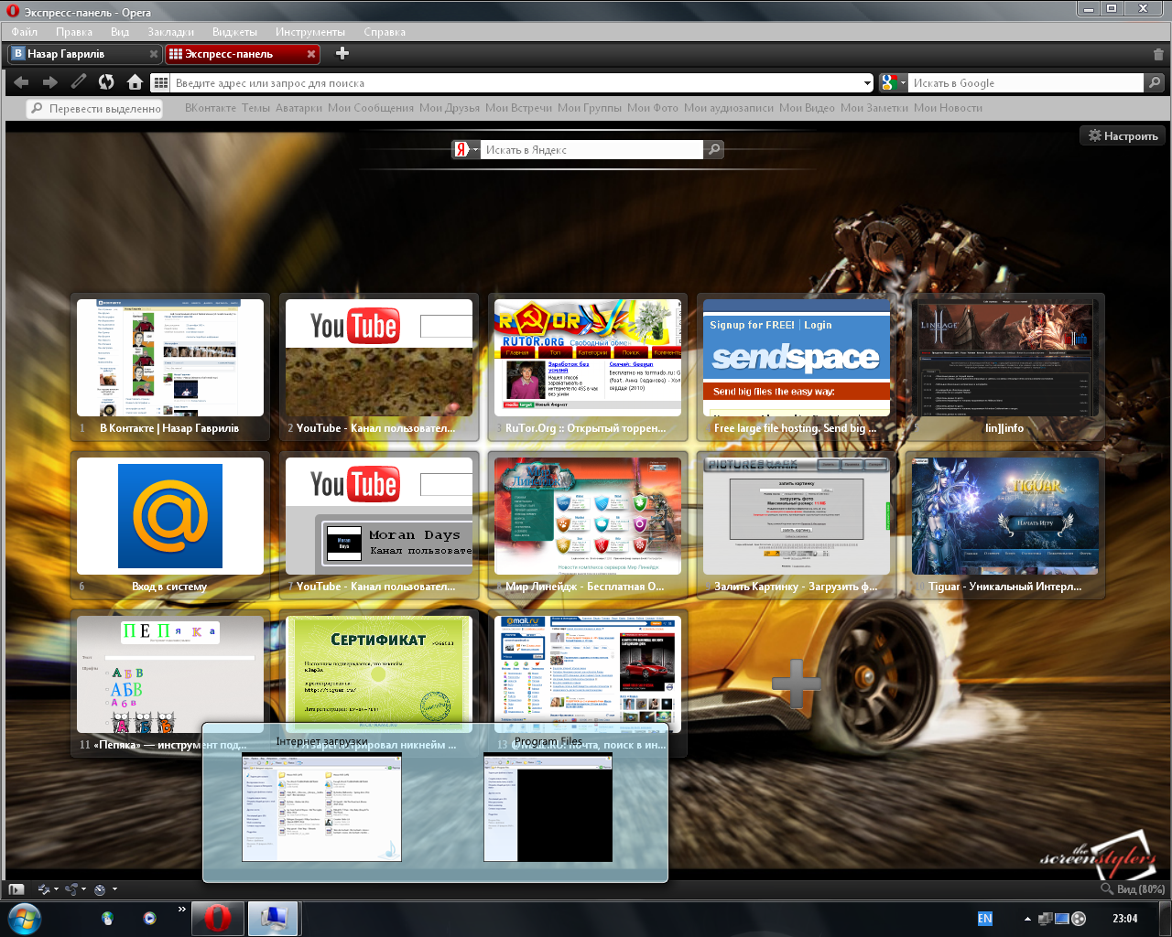Screen dimensions: 1172x937
Task: Open the Правка menu
Action: pos(74,32)
